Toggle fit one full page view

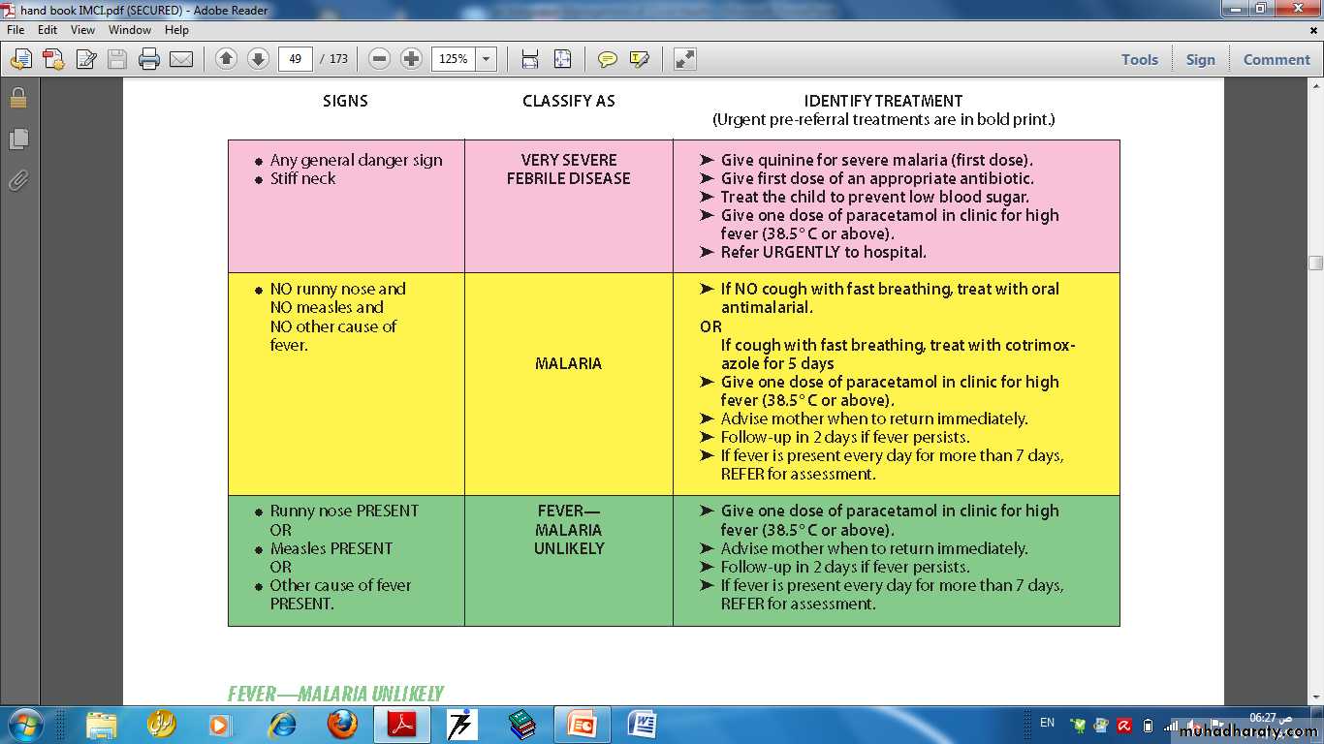pyautogui.click(x=562, y=59)
